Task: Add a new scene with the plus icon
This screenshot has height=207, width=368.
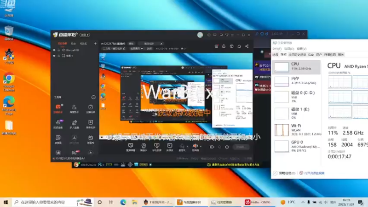Action: (95, 43)
